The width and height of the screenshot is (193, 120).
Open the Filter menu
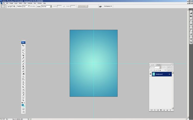tap(25, 3)
